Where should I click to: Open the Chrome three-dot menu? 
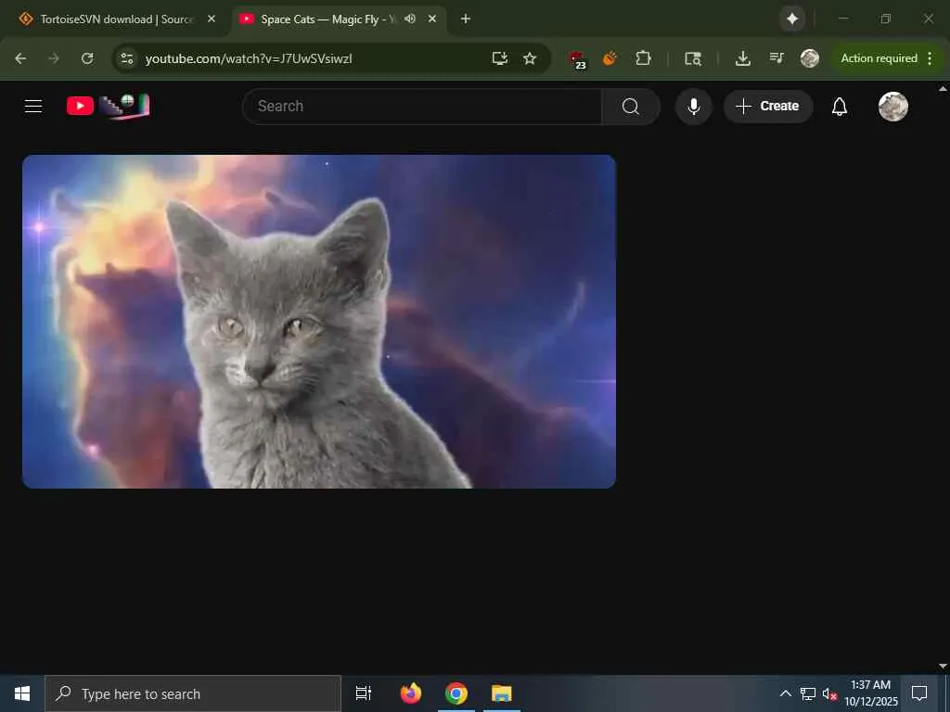[930, 58]
